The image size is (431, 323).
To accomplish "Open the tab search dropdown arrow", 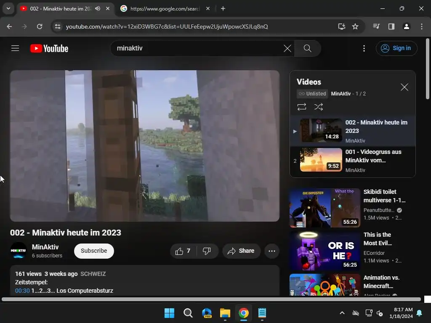I will pos(8,8).
